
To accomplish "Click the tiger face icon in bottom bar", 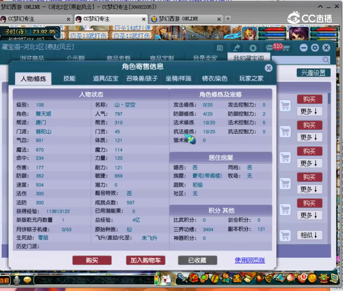I will pyautogui.click(x=237, y=279).
